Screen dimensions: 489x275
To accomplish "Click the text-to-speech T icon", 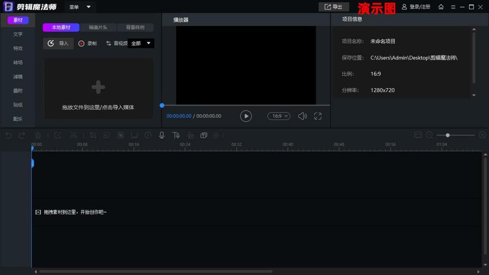I will (176, 135).
